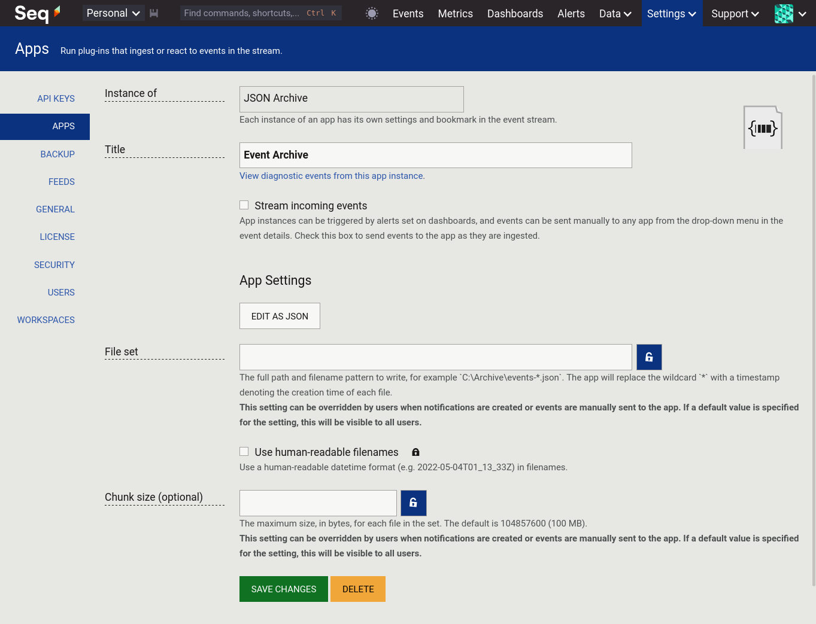816x624 pixels.
Task: Expand the Support menu
Action: (x=735, y=13)
